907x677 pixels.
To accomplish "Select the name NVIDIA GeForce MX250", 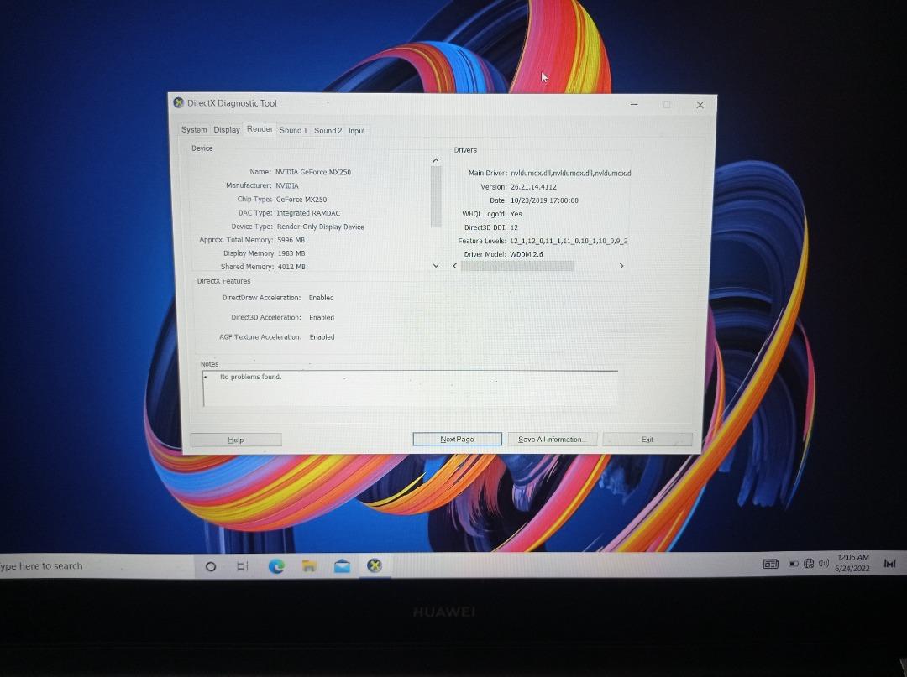I will tap(313, 172).
